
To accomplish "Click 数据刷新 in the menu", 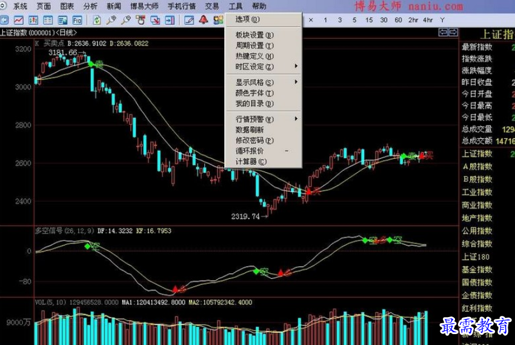I will pos(263,130).
